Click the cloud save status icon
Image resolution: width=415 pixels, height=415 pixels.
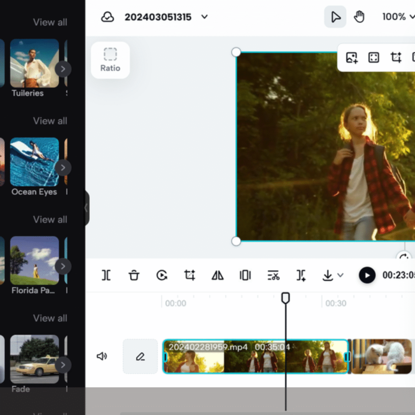point(107,17)
